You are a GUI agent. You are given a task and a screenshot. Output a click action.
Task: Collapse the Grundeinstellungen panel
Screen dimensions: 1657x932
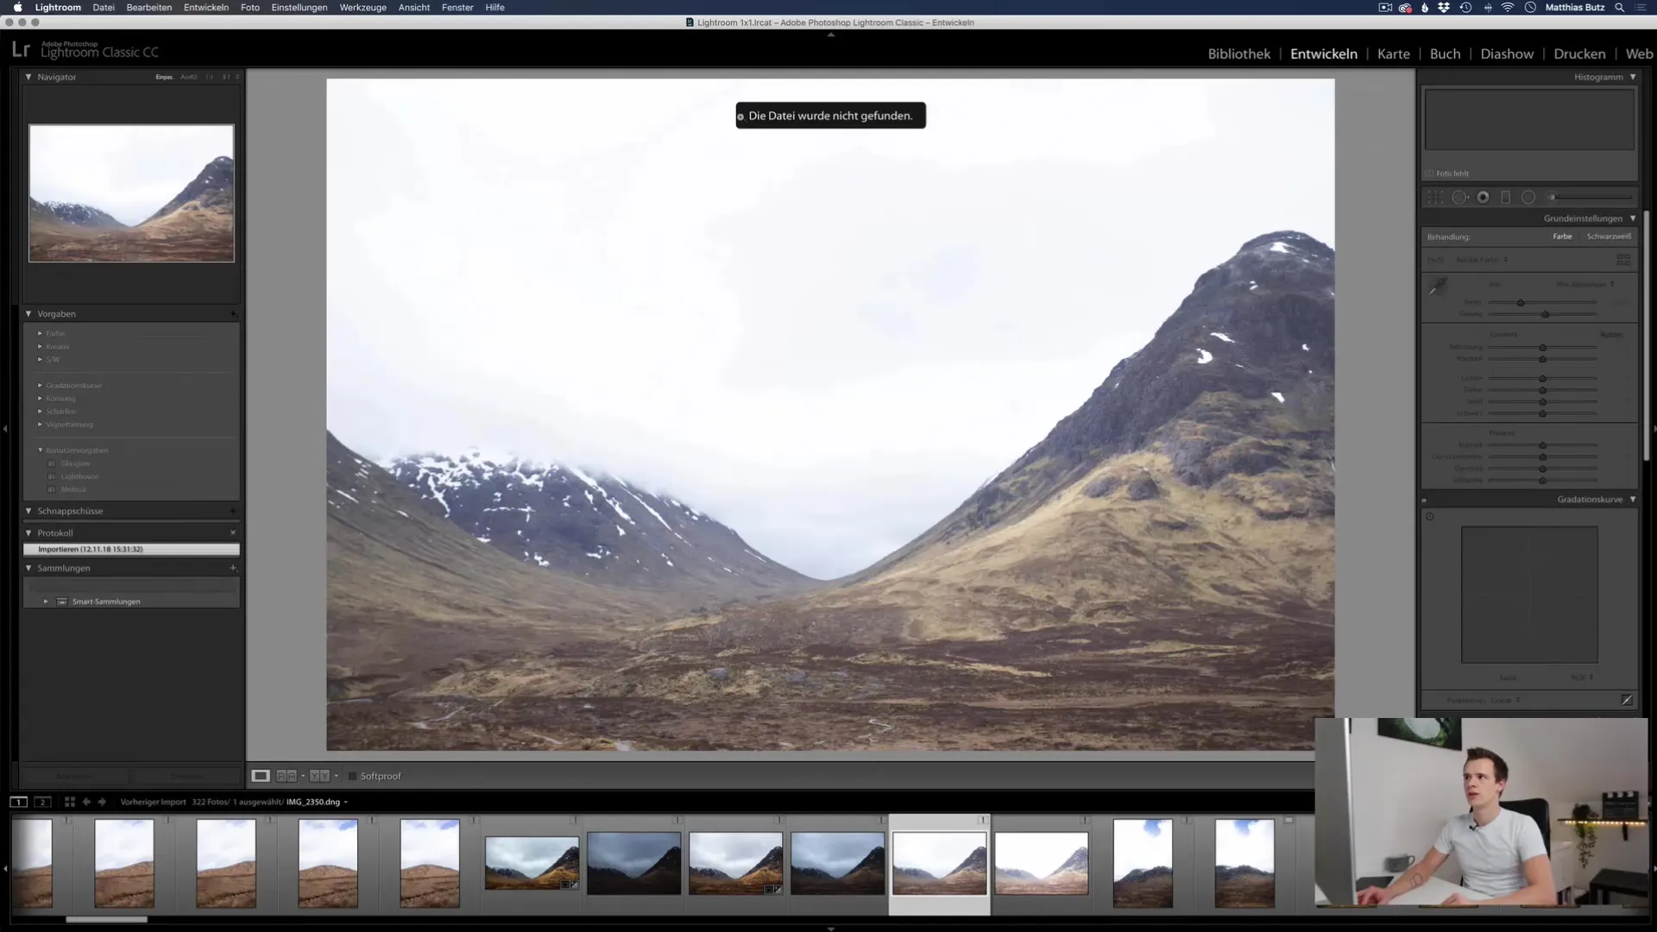click(x=1633, y=218)
